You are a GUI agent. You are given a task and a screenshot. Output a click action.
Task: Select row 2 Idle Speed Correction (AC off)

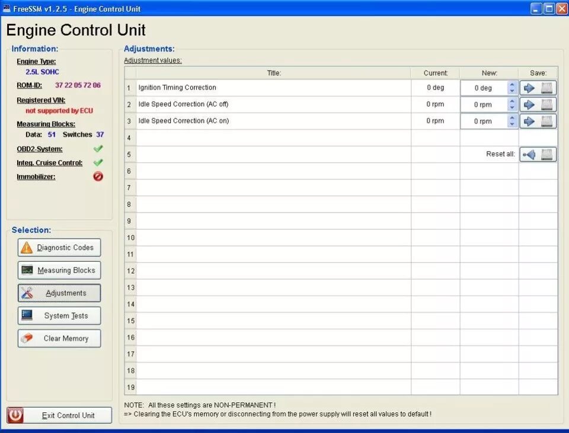pyautogui.click(x=274, y=104)
